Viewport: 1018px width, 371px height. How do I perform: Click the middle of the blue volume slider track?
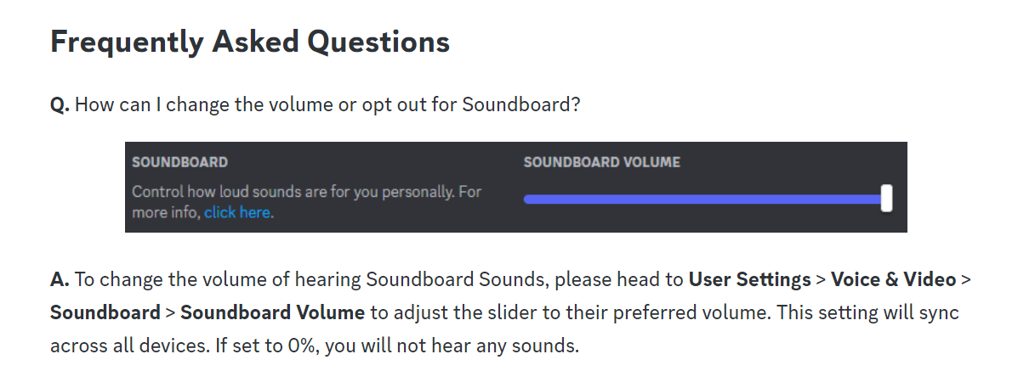(704, 200)
